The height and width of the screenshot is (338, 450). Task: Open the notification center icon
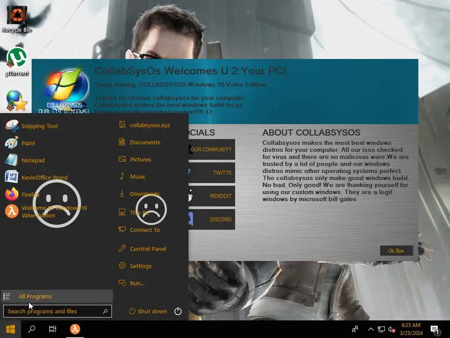(435, 330)
